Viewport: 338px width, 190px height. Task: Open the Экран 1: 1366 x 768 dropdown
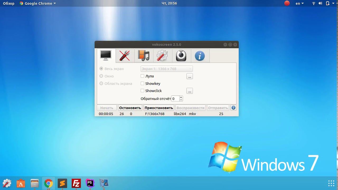pos(167,69)
